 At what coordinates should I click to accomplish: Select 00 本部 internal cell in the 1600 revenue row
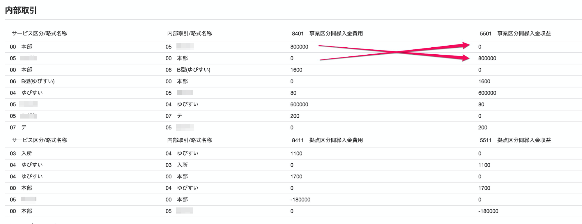pos(177,81)
